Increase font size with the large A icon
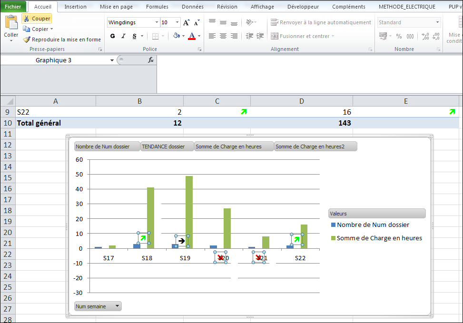Viewport: 463px width, 323px height. coord(186,22)
